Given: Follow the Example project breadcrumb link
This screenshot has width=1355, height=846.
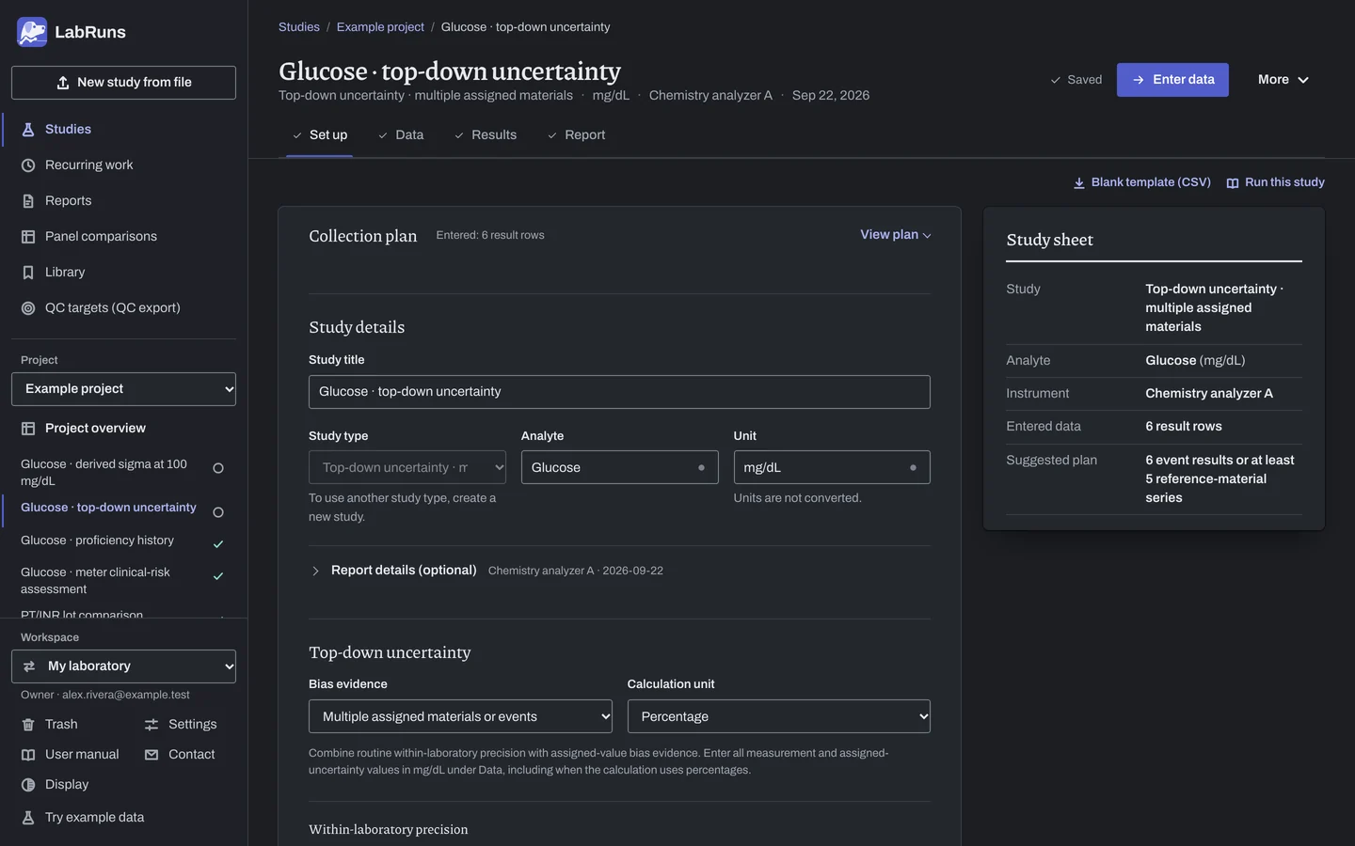Looking at the screenshot, I should click(380, 27).
